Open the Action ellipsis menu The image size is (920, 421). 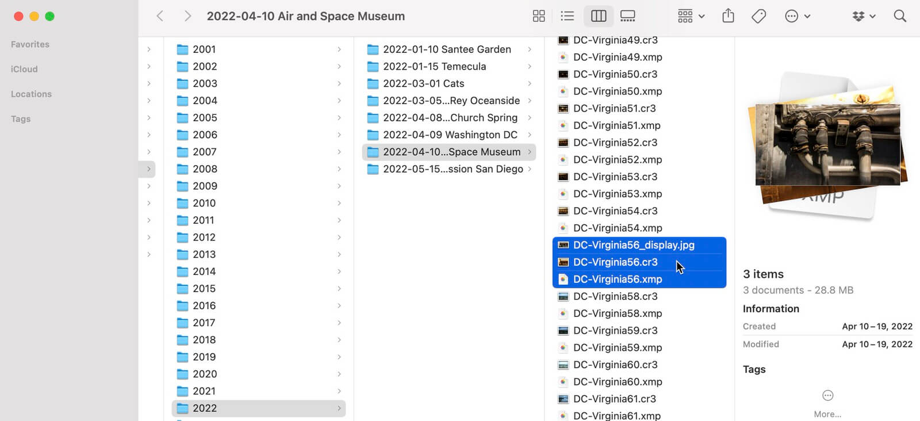[797, 16]
